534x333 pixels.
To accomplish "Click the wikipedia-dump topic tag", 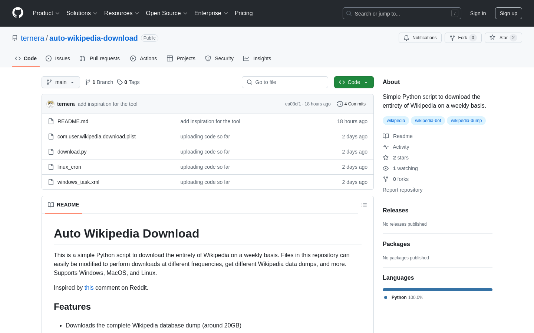I will (x=466, y=121).
